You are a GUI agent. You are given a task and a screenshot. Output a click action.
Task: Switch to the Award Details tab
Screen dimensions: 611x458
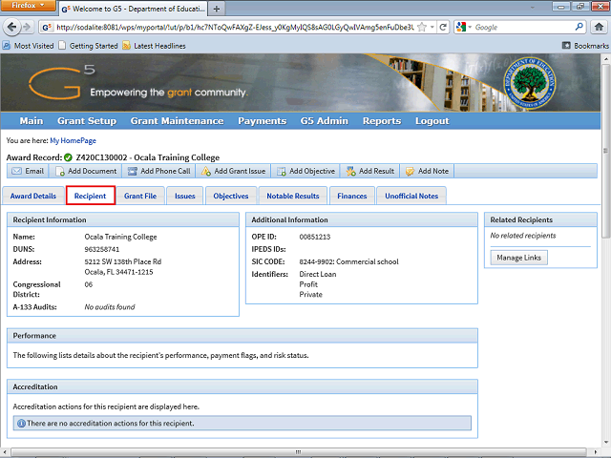33,196
